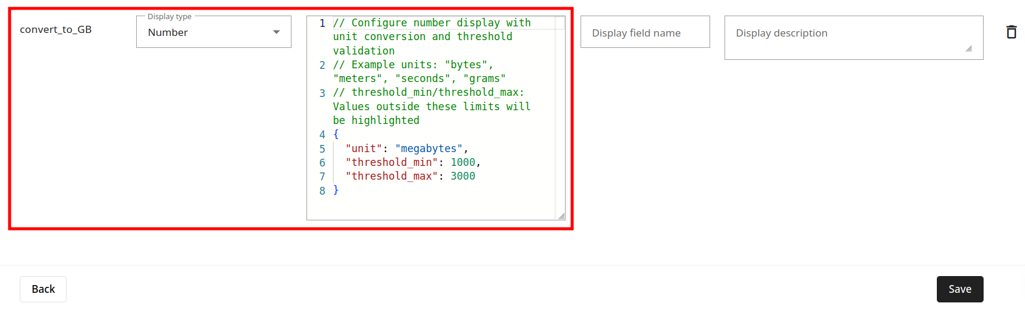This screenshot has height=309, width=1025.
Task: Click the "Example units" comment line
Action: 413,65
